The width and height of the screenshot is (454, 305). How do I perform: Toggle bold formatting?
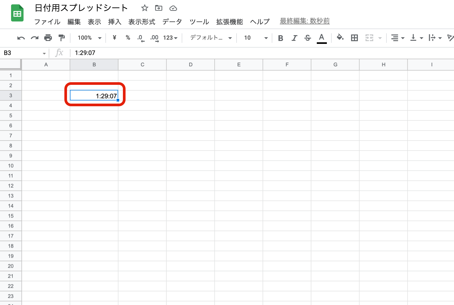pyautogui.click(x=281, y=38)
